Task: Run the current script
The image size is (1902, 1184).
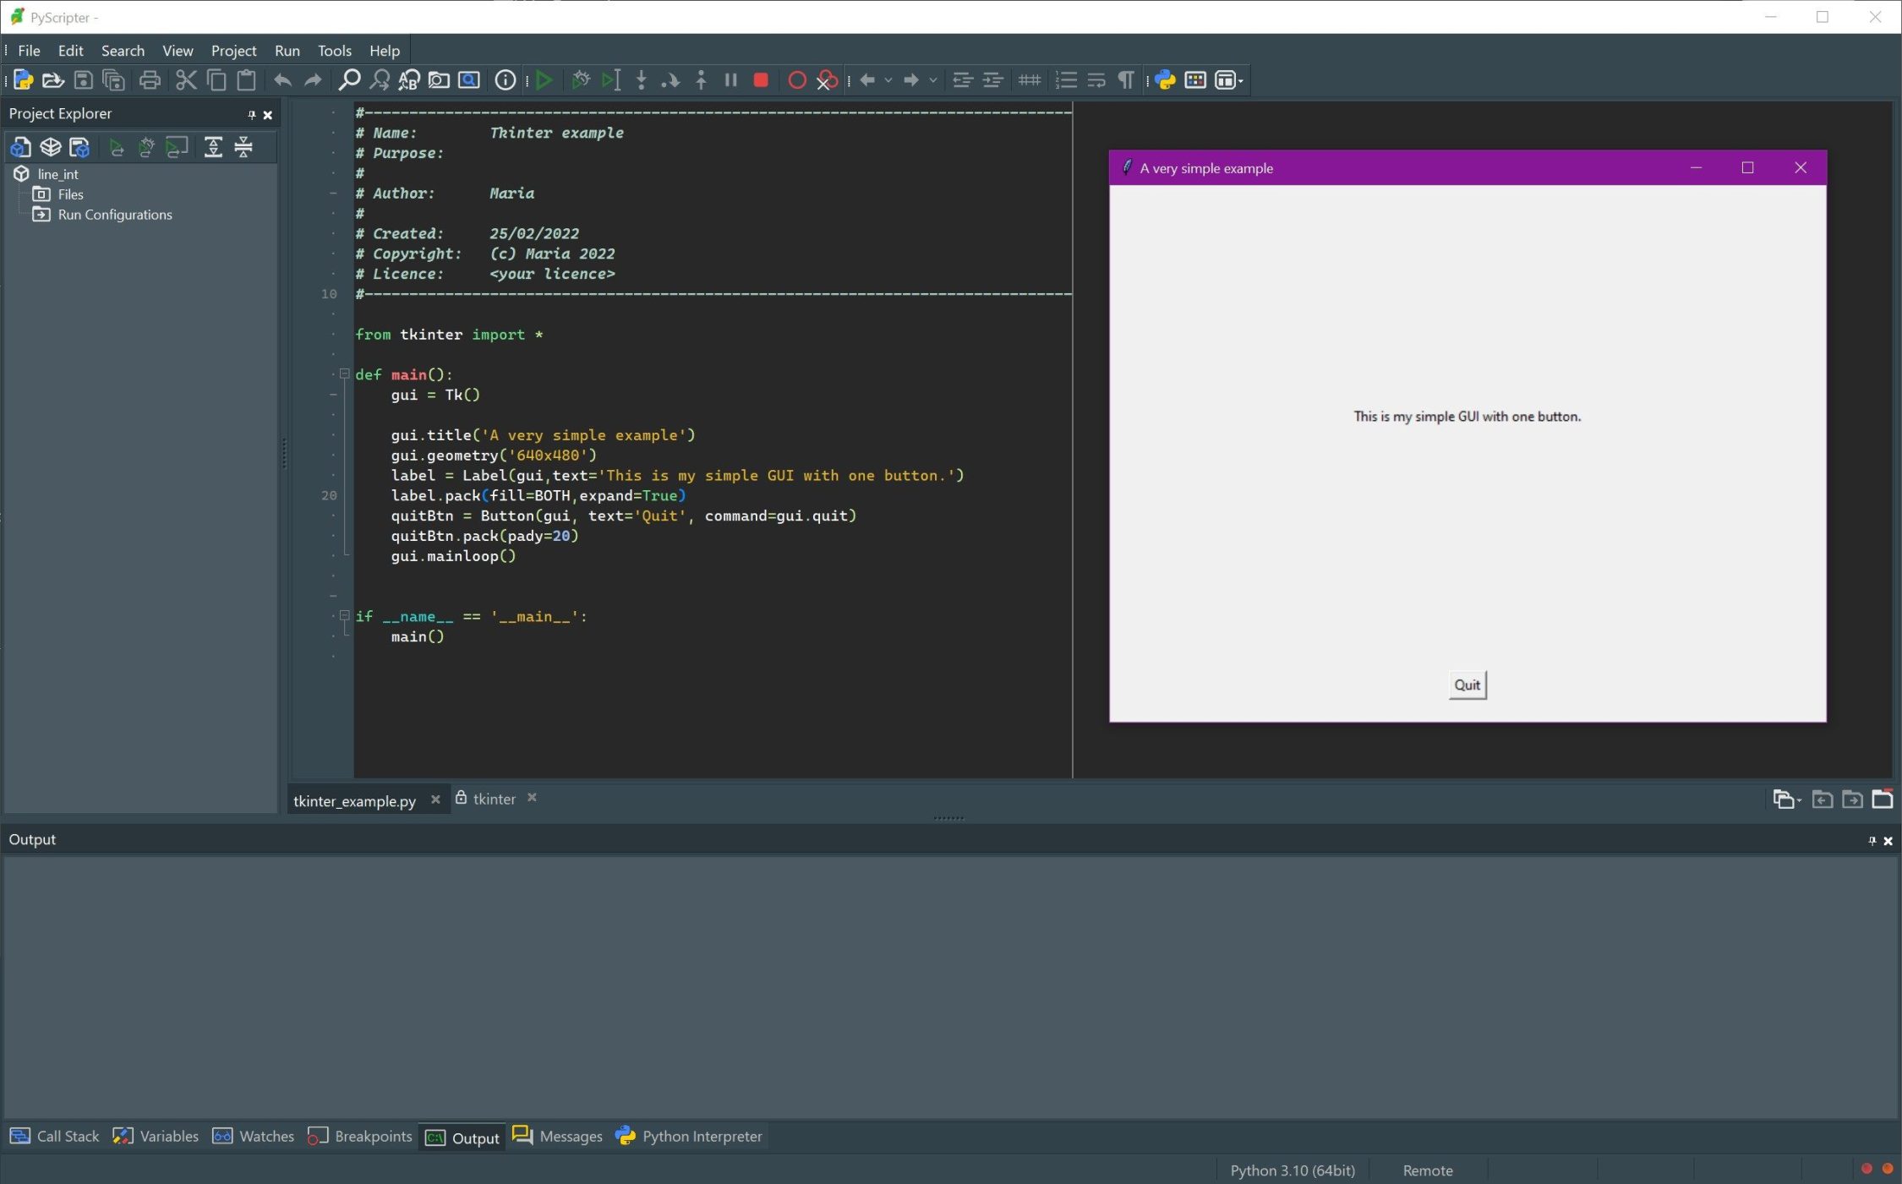Action: pos(544,79)
